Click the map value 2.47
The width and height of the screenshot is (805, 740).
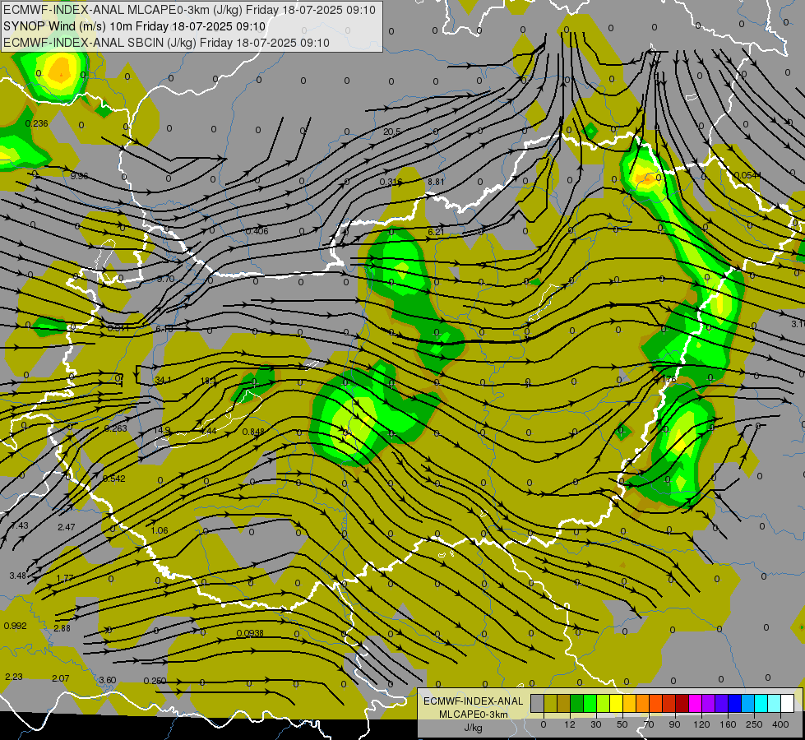(x=67, y=527)
